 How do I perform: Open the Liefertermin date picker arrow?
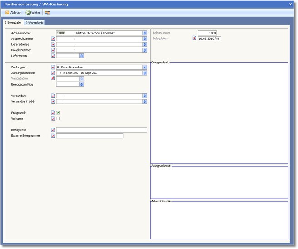(x=82, y=56)
